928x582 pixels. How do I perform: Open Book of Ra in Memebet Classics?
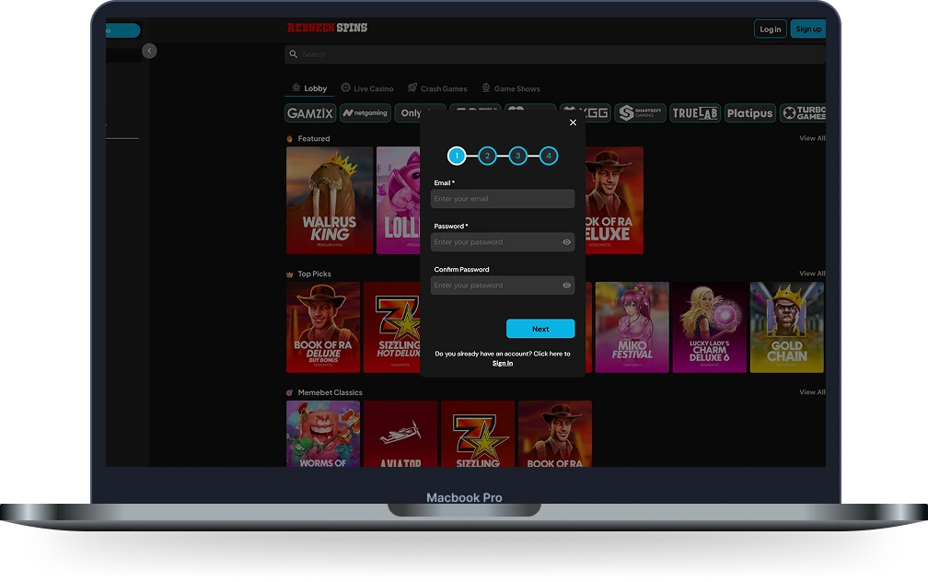[x=555, y=434]
